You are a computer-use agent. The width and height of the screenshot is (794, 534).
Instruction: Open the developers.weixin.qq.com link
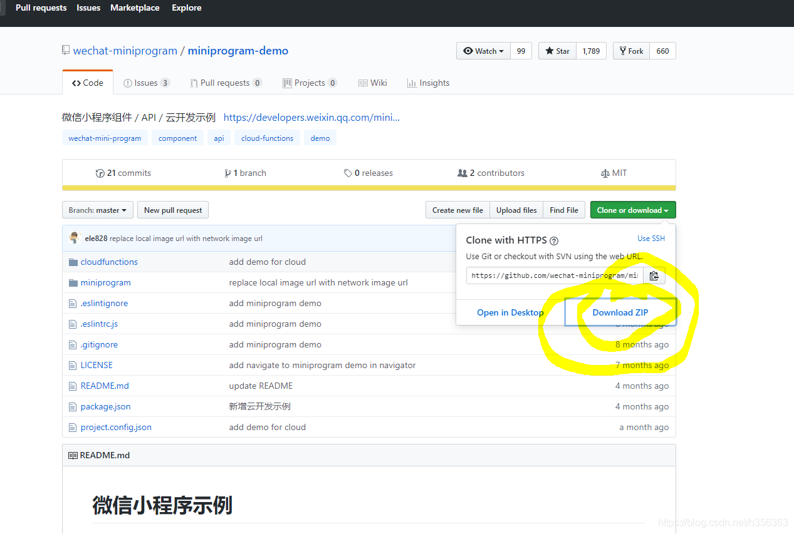(311, 117)
